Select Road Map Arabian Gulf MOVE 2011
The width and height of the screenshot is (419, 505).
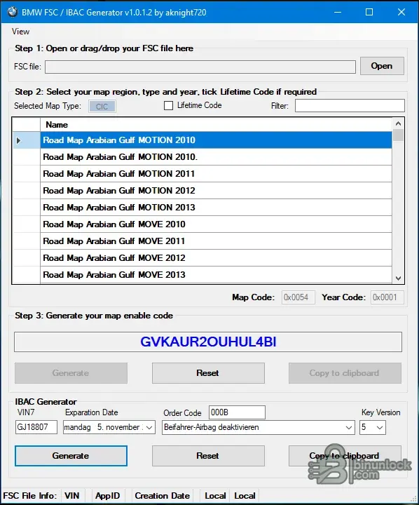216,241
